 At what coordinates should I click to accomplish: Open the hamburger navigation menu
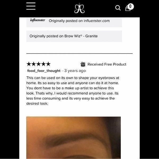pos(31,6)
